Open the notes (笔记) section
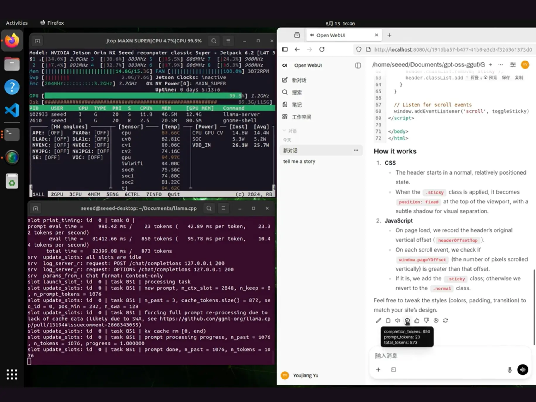 [297, 104]
